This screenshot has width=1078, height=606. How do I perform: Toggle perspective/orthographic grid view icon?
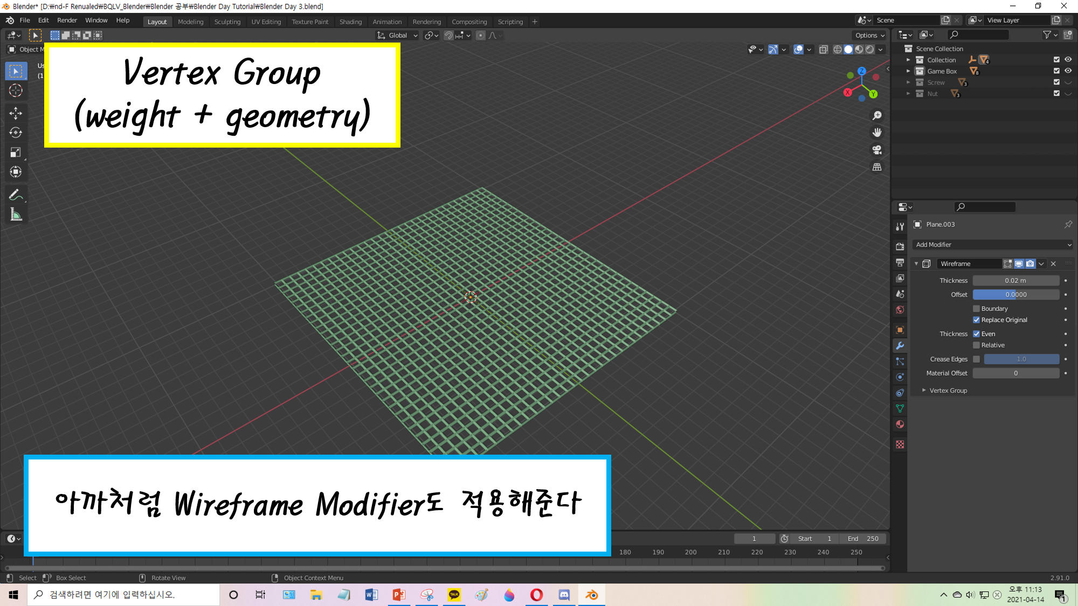pyautogui.click(x=877, y=167)
